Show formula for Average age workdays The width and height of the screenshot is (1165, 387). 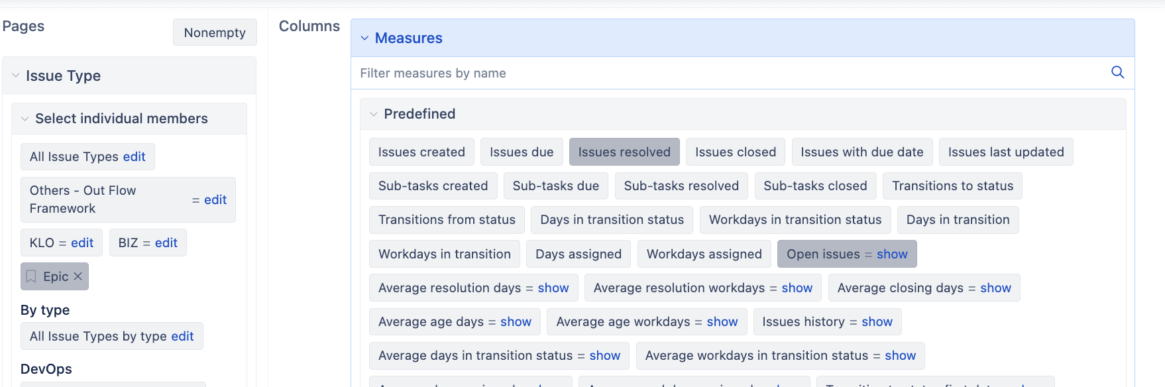pos(722,321)
